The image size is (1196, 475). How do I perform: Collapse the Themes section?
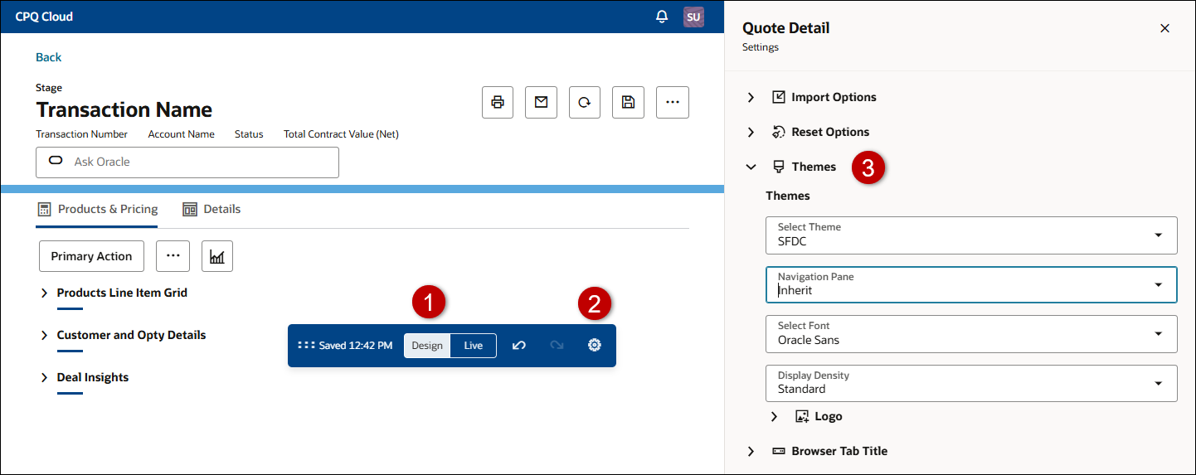[751, 167]
